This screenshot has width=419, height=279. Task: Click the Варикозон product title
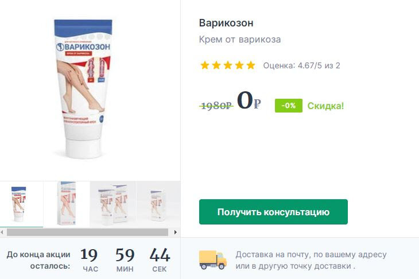point(226,23)
